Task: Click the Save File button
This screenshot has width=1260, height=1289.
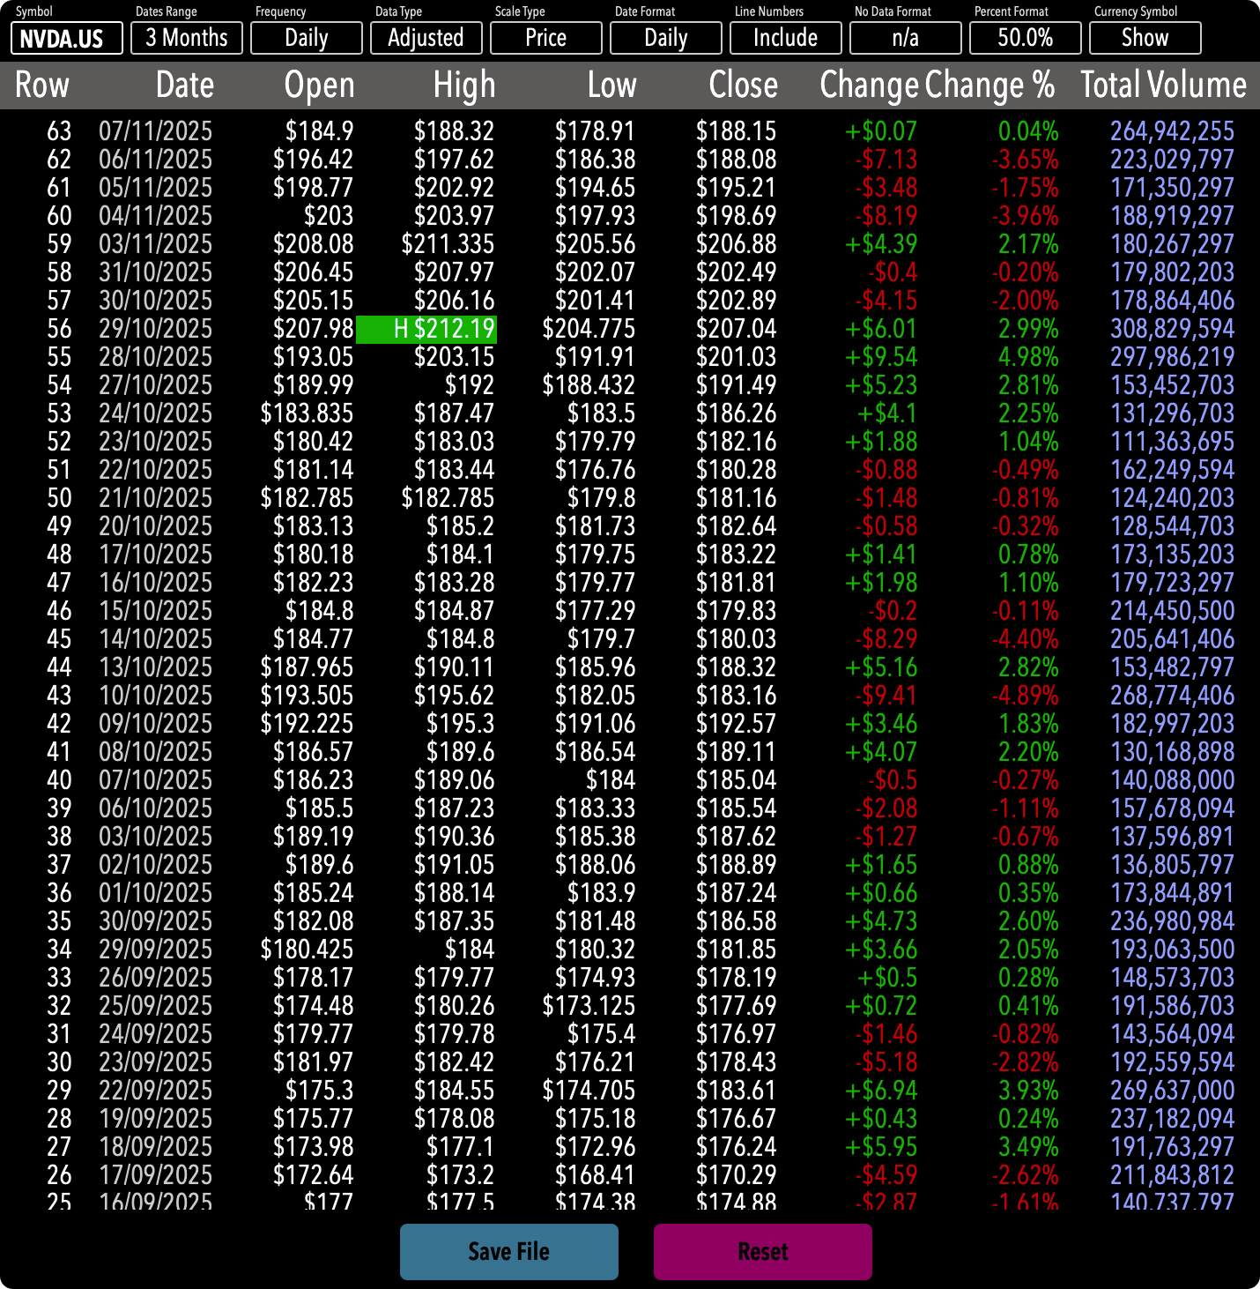Action: tap(509, 1251)
